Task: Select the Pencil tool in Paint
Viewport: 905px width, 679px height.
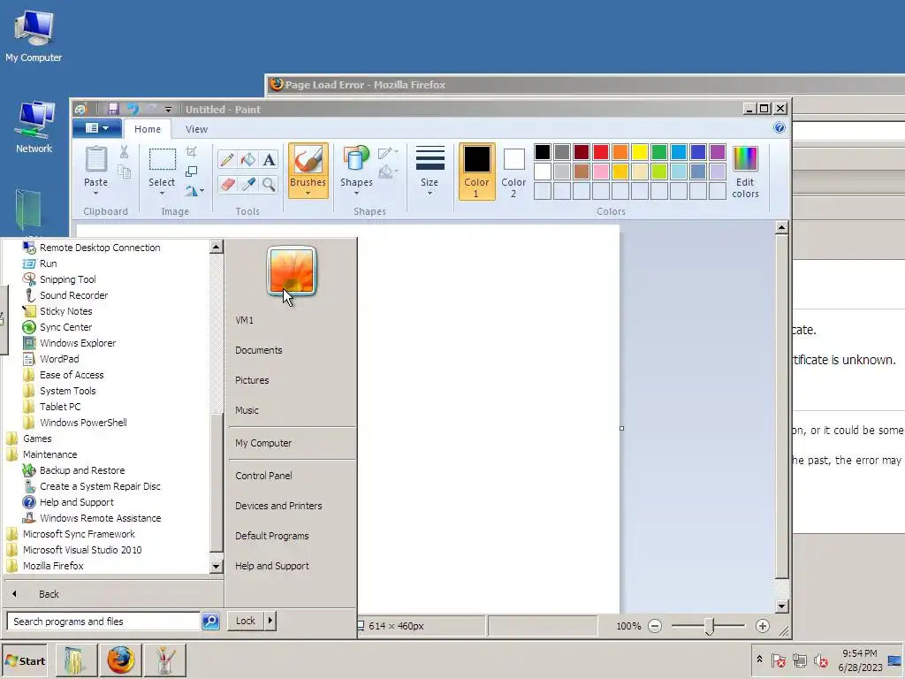Action: click(x=227, y=159)
